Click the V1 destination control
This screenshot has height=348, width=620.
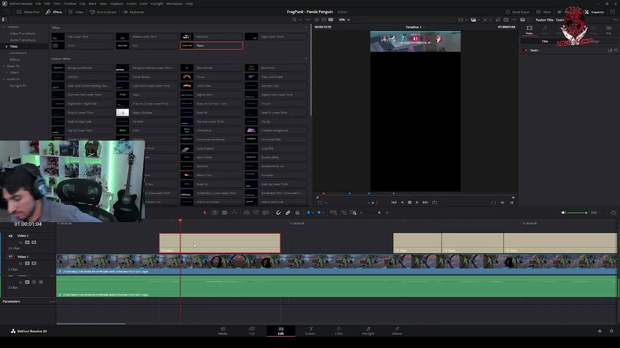click(11, 257)
